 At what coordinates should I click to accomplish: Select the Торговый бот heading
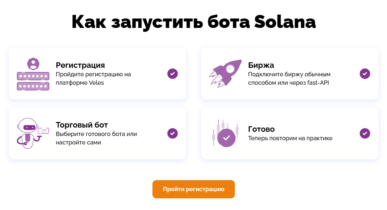[x=82, y=125]
